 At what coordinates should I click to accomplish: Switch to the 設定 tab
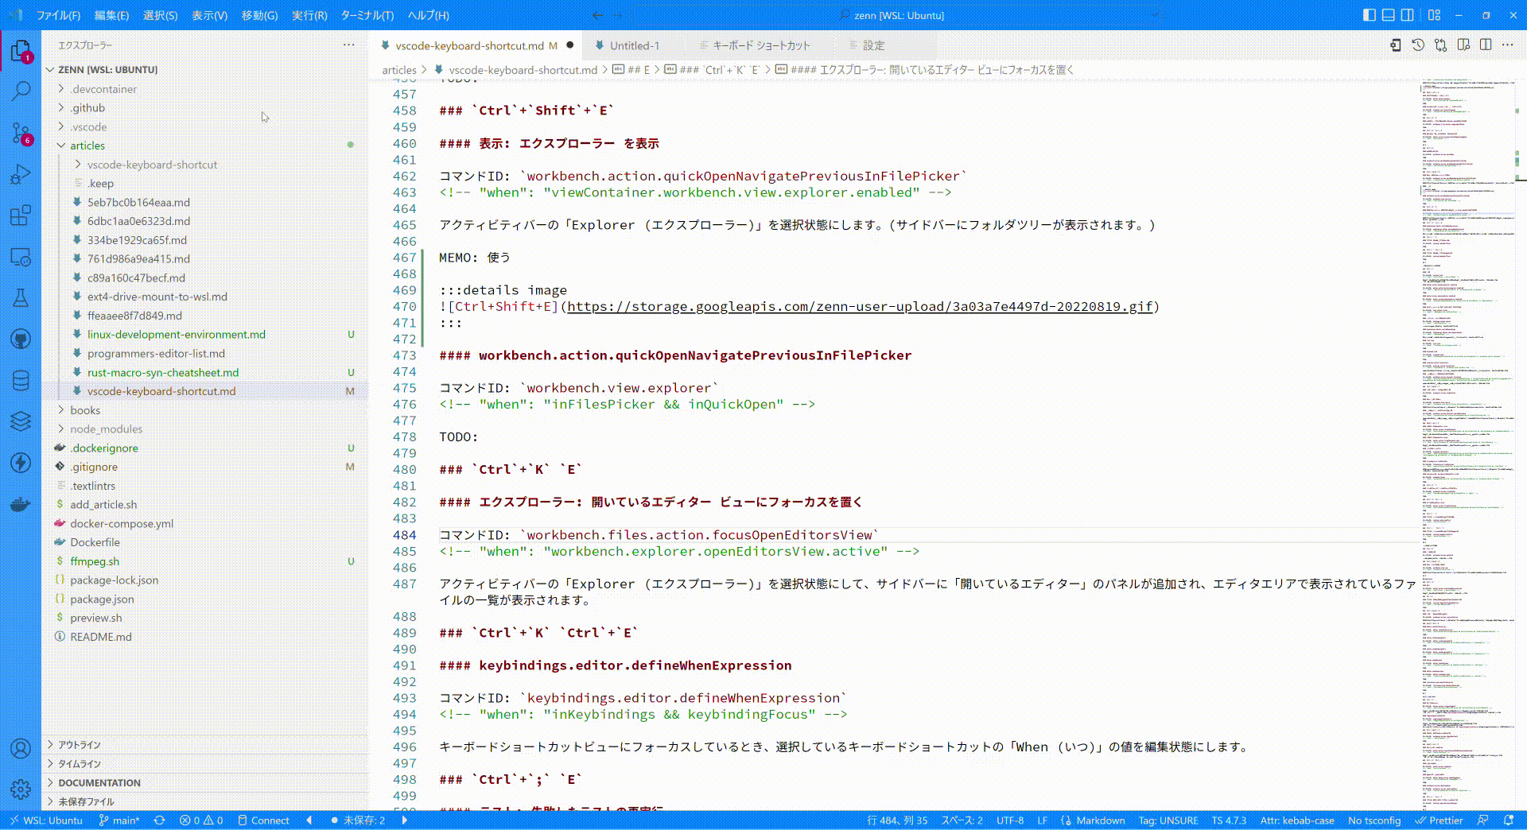point(873,45)
